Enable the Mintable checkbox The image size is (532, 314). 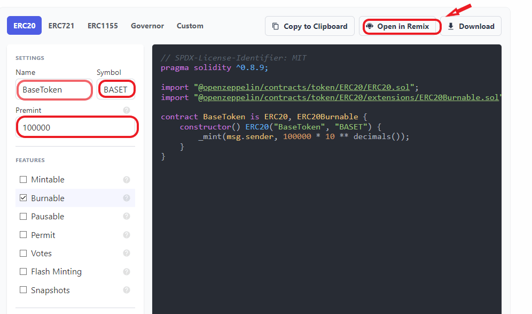tap(23, 180)
